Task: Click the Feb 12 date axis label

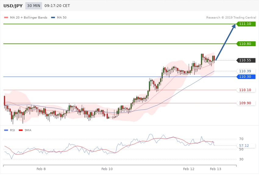Action: tap(189, 169)
